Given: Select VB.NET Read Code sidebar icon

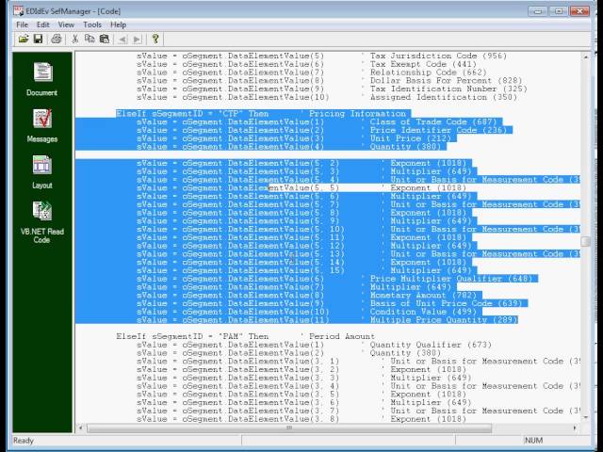Looking at the screenshot, I should 41,222.
